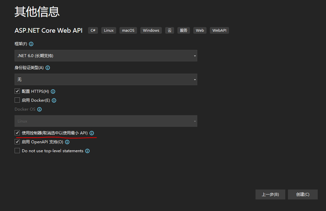Uncheck the 配置 HTTPS(H) checkbox
The width and height of the screenshot is (326, 211).
point(17,91)
